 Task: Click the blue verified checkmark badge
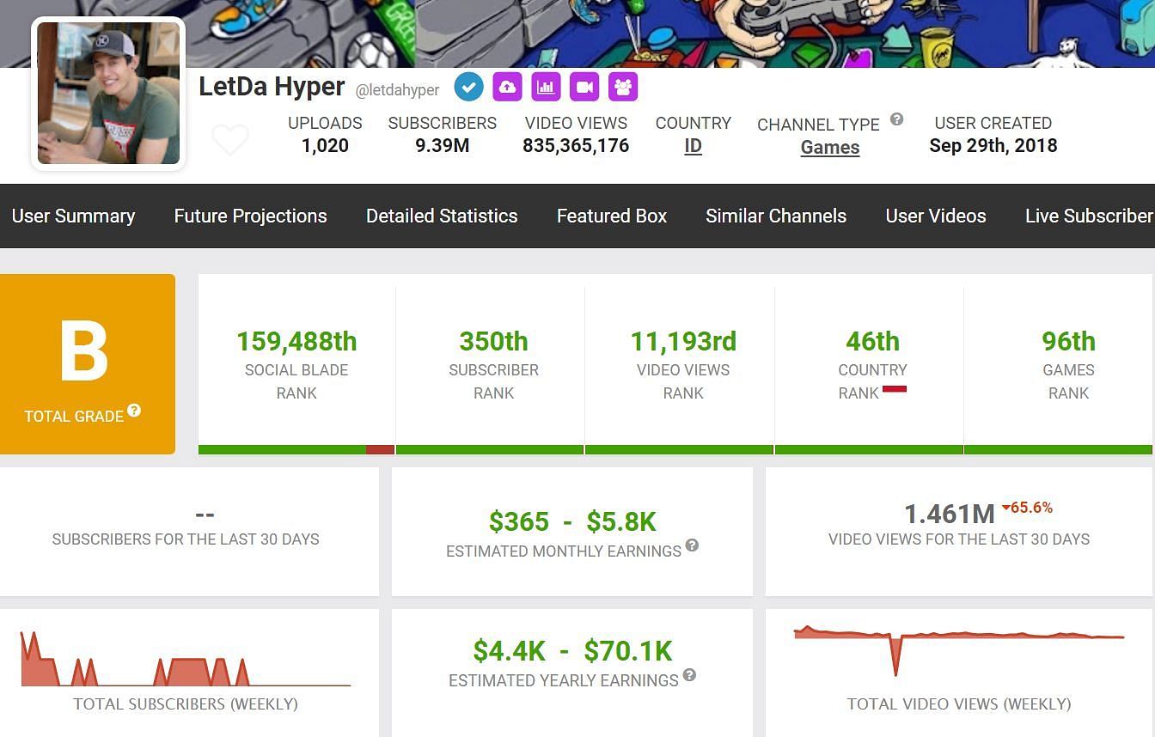click(469, 87)
